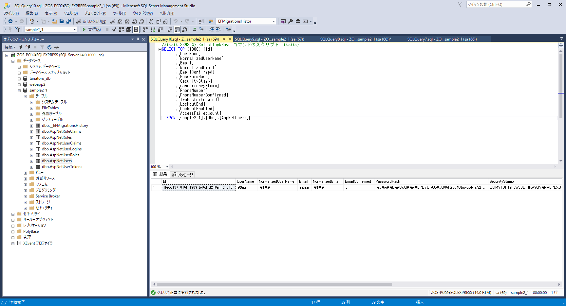Image resolution: width=566 pixels, height=306 pixels.
Task: Click the Save All icon
Action: coord(69,21)
